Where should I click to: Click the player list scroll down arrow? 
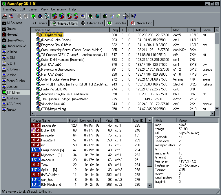(x=150, y=186)
